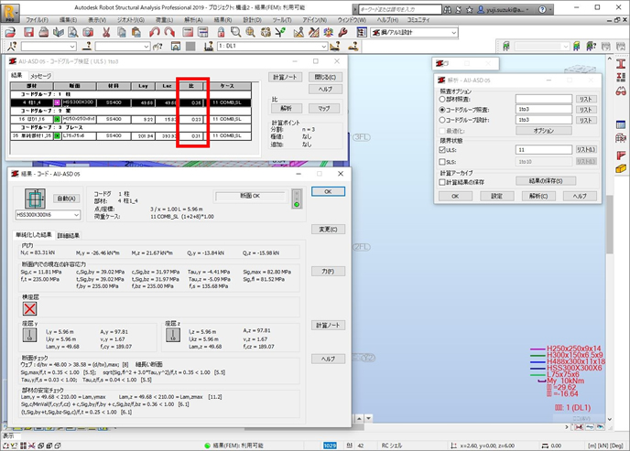Open the 鋼/アルミ設計 layout dropdown
Screen dimensions: 630x451
click(x=453, y=33)
